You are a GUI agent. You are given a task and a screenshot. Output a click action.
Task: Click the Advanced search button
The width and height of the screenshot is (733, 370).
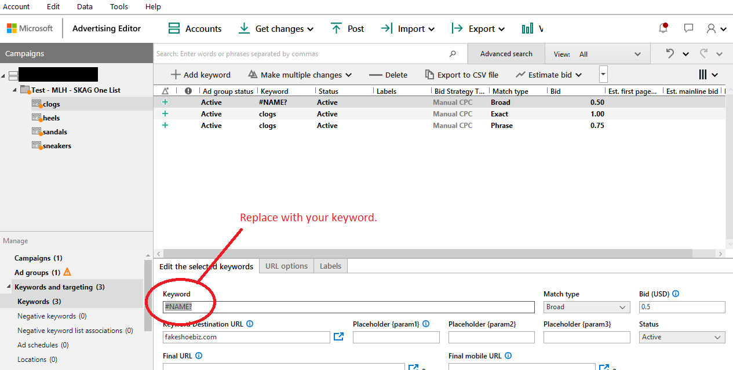506,54
